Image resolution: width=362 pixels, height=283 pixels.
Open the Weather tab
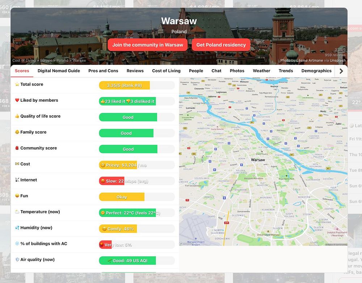click(261, 71)
